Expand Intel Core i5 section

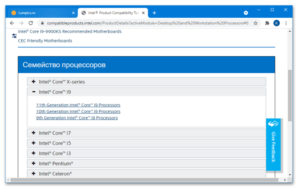click(146, 143)
